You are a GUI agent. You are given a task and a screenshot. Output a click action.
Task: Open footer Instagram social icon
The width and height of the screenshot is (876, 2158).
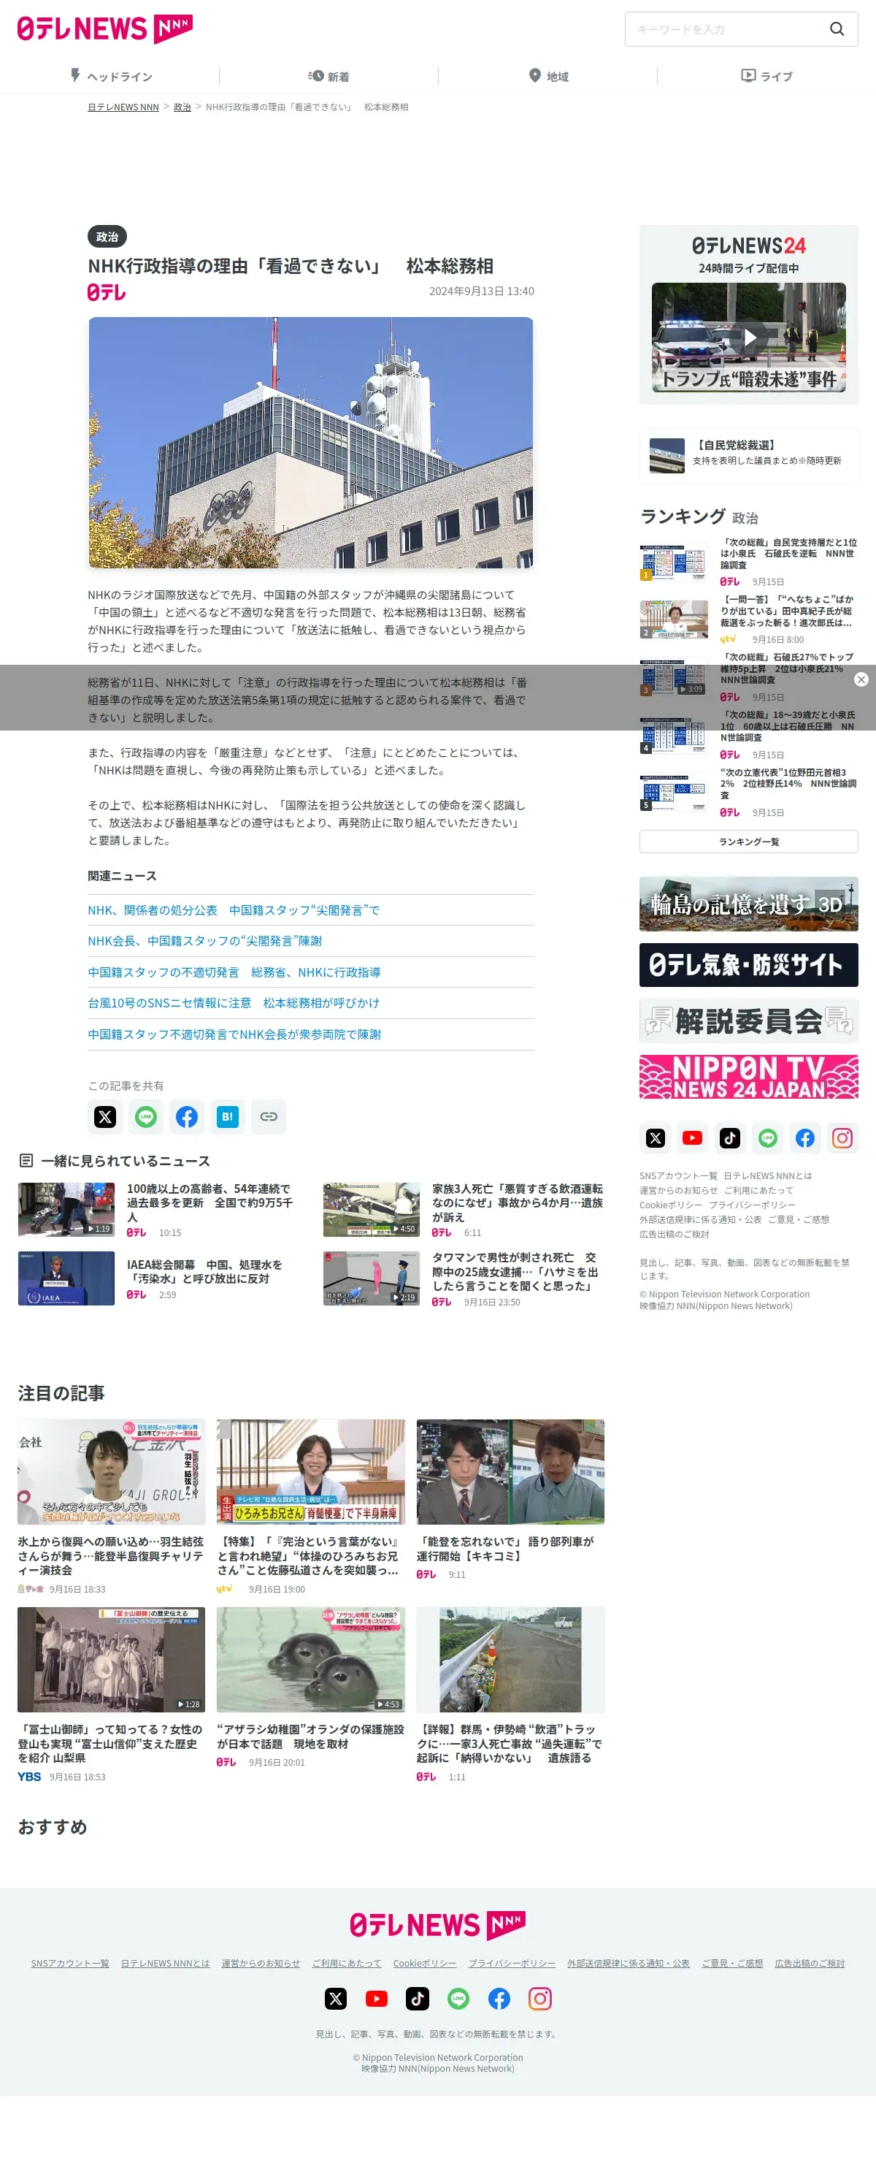[x=540, y=1999]
